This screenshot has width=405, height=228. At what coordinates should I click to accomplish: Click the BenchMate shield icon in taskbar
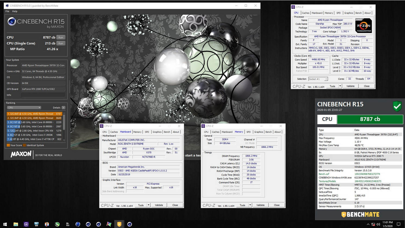(119, 224)
